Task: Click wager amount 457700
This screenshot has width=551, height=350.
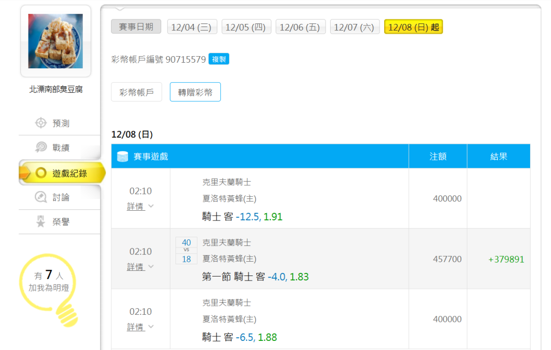Action: click(x=447, y=259)
